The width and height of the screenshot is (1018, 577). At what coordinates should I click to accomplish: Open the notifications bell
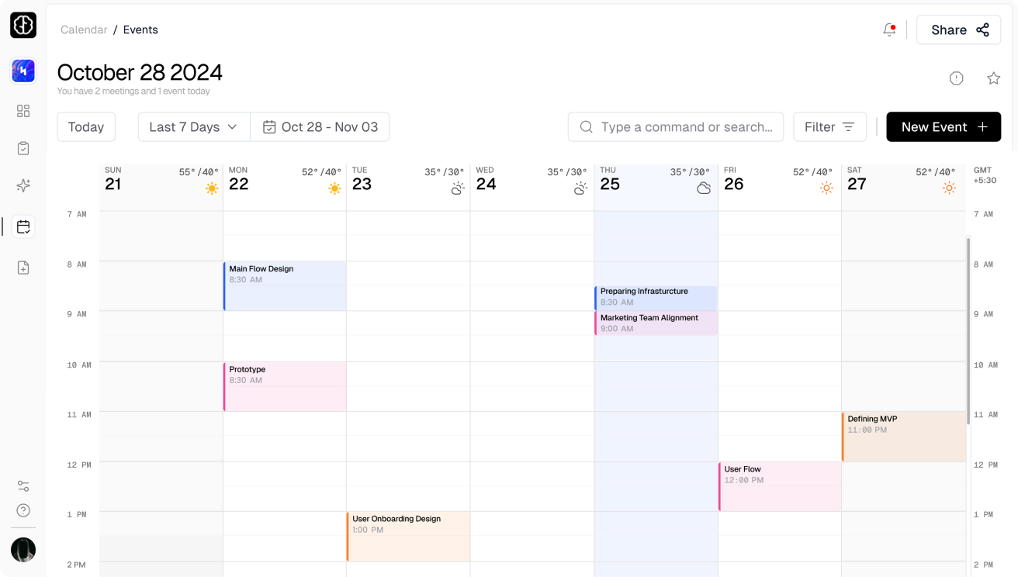coord(889,29)
